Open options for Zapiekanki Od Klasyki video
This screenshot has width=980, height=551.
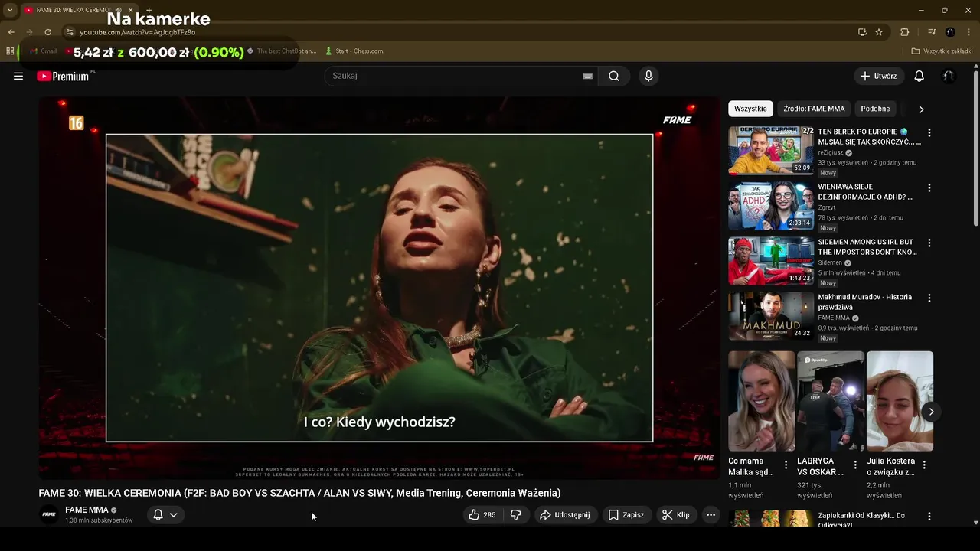coord(929,517)
